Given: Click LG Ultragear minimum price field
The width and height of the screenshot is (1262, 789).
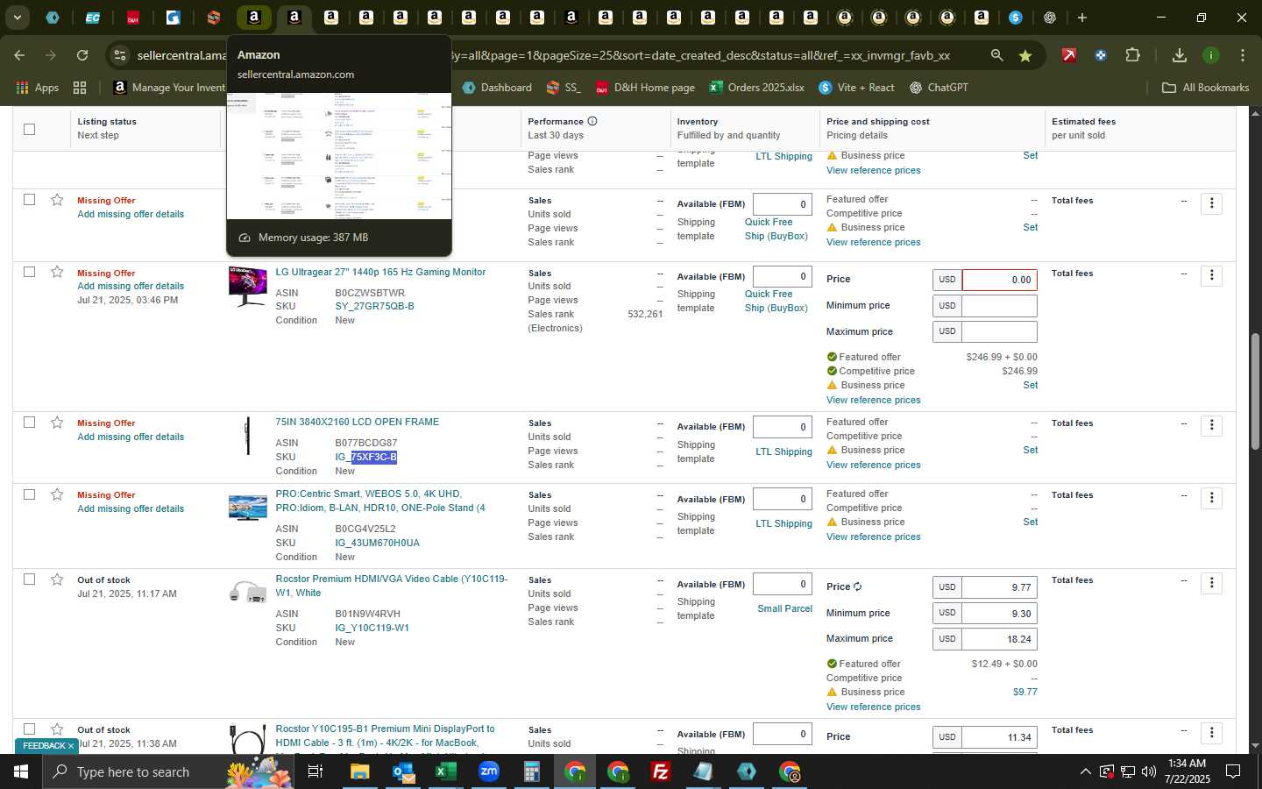Looking at the screenshot, I should coord(999,306).
